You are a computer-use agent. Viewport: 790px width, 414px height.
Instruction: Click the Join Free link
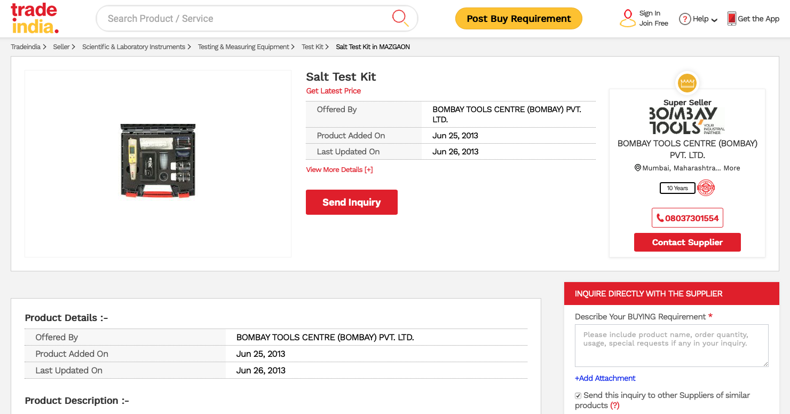(654, 24)
